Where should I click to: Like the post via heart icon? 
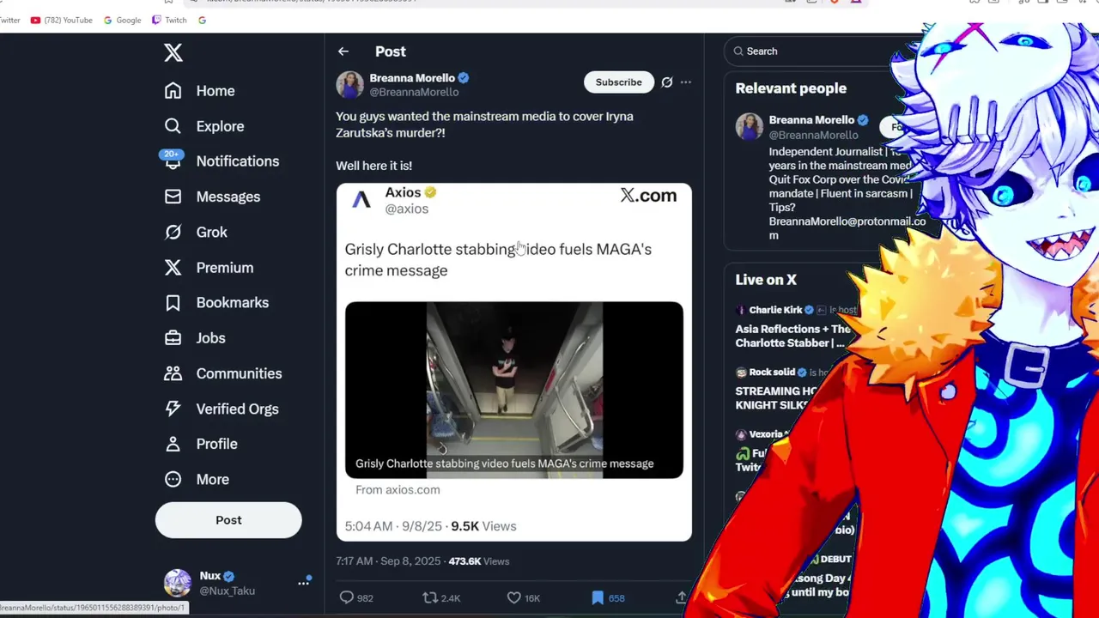pyautogui.click(x=513, y=597)
